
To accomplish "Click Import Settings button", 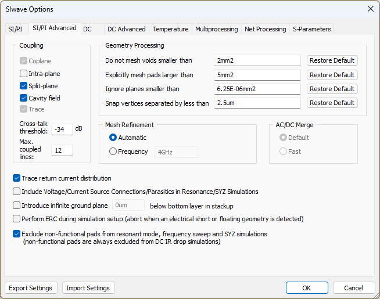I will point(88,288).
